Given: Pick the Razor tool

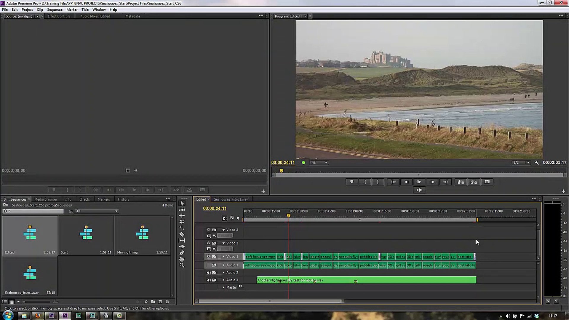Looking at the screenshot, I should pos(182,234).
